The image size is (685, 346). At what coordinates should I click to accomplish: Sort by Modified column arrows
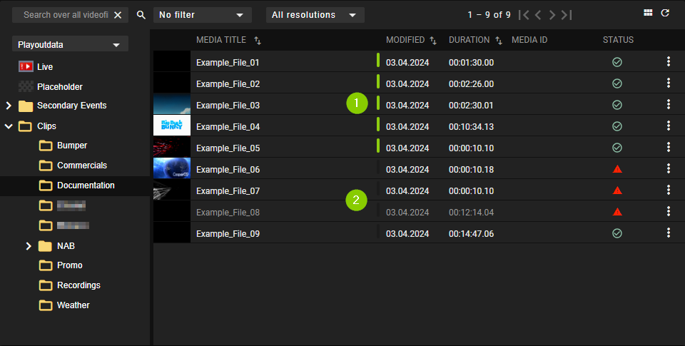(433, 41)
